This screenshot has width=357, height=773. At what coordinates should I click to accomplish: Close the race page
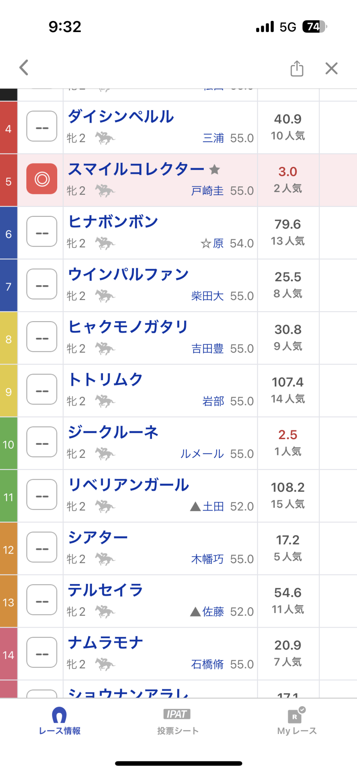331,68
